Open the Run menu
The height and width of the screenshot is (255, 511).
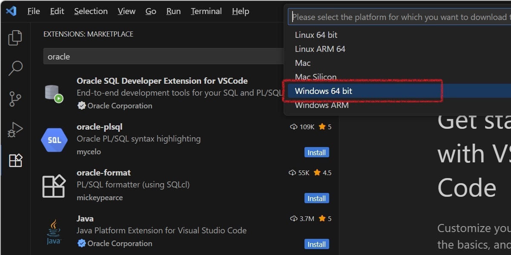coord(173,11)
